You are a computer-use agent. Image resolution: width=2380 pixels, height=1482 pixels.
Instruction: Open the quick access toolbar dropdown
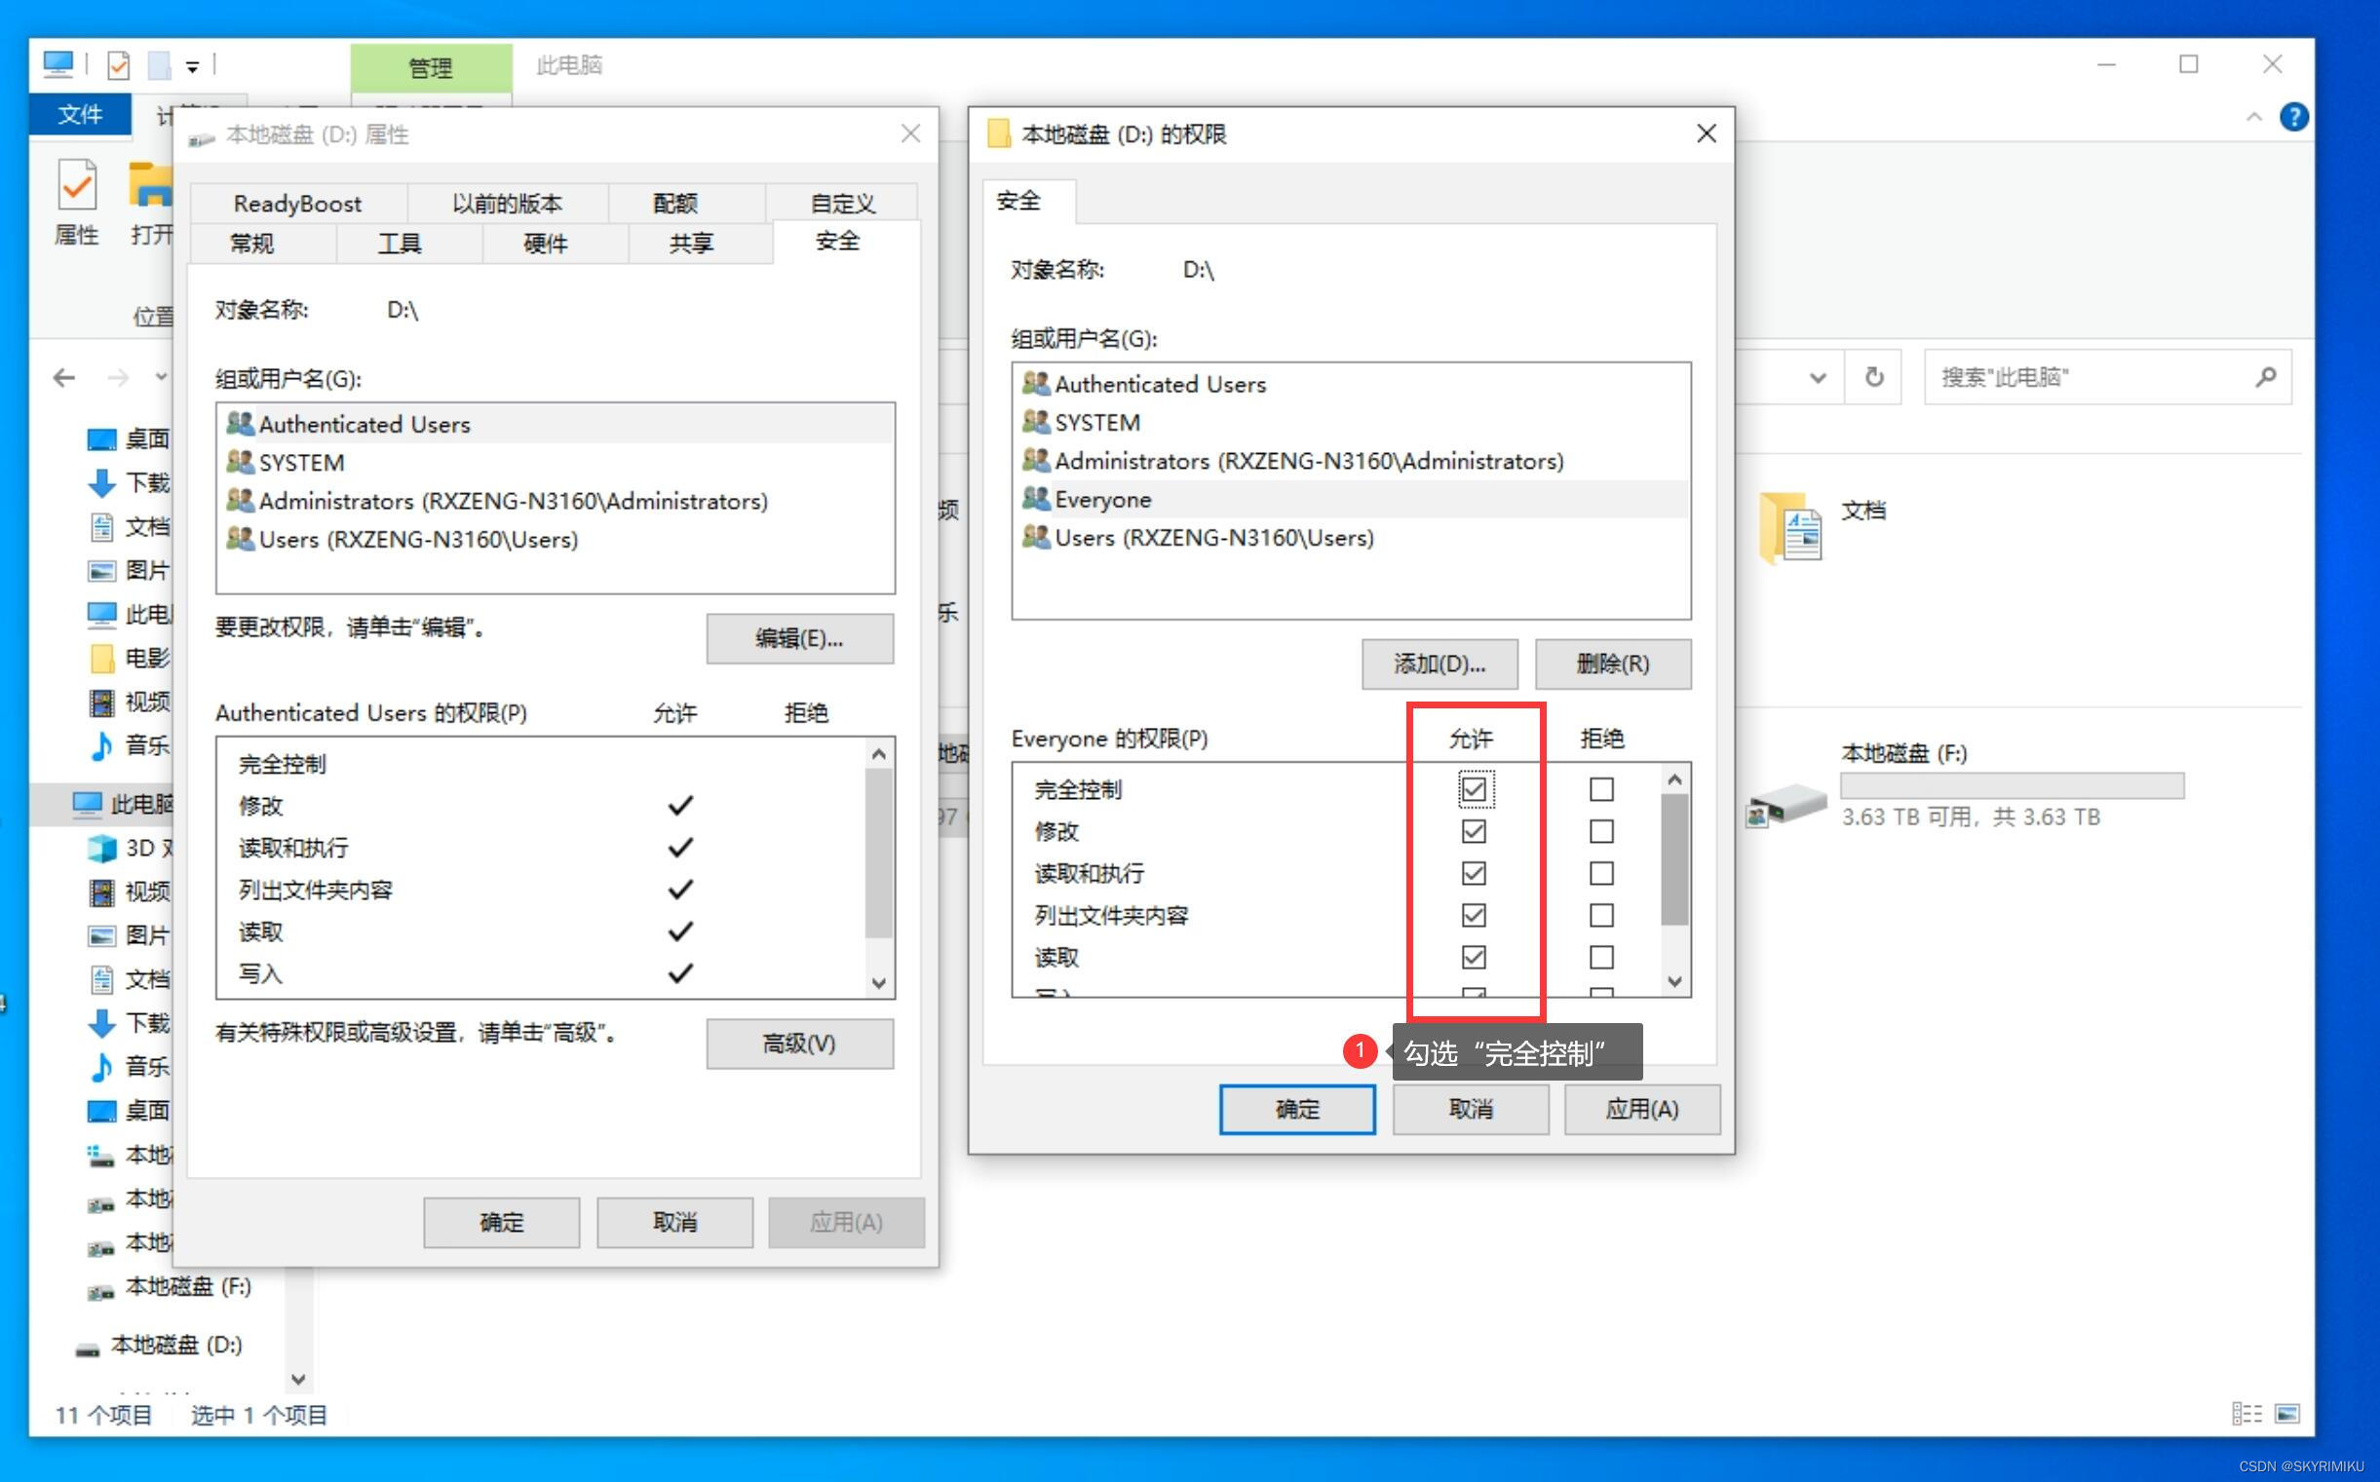click(193, 67)
